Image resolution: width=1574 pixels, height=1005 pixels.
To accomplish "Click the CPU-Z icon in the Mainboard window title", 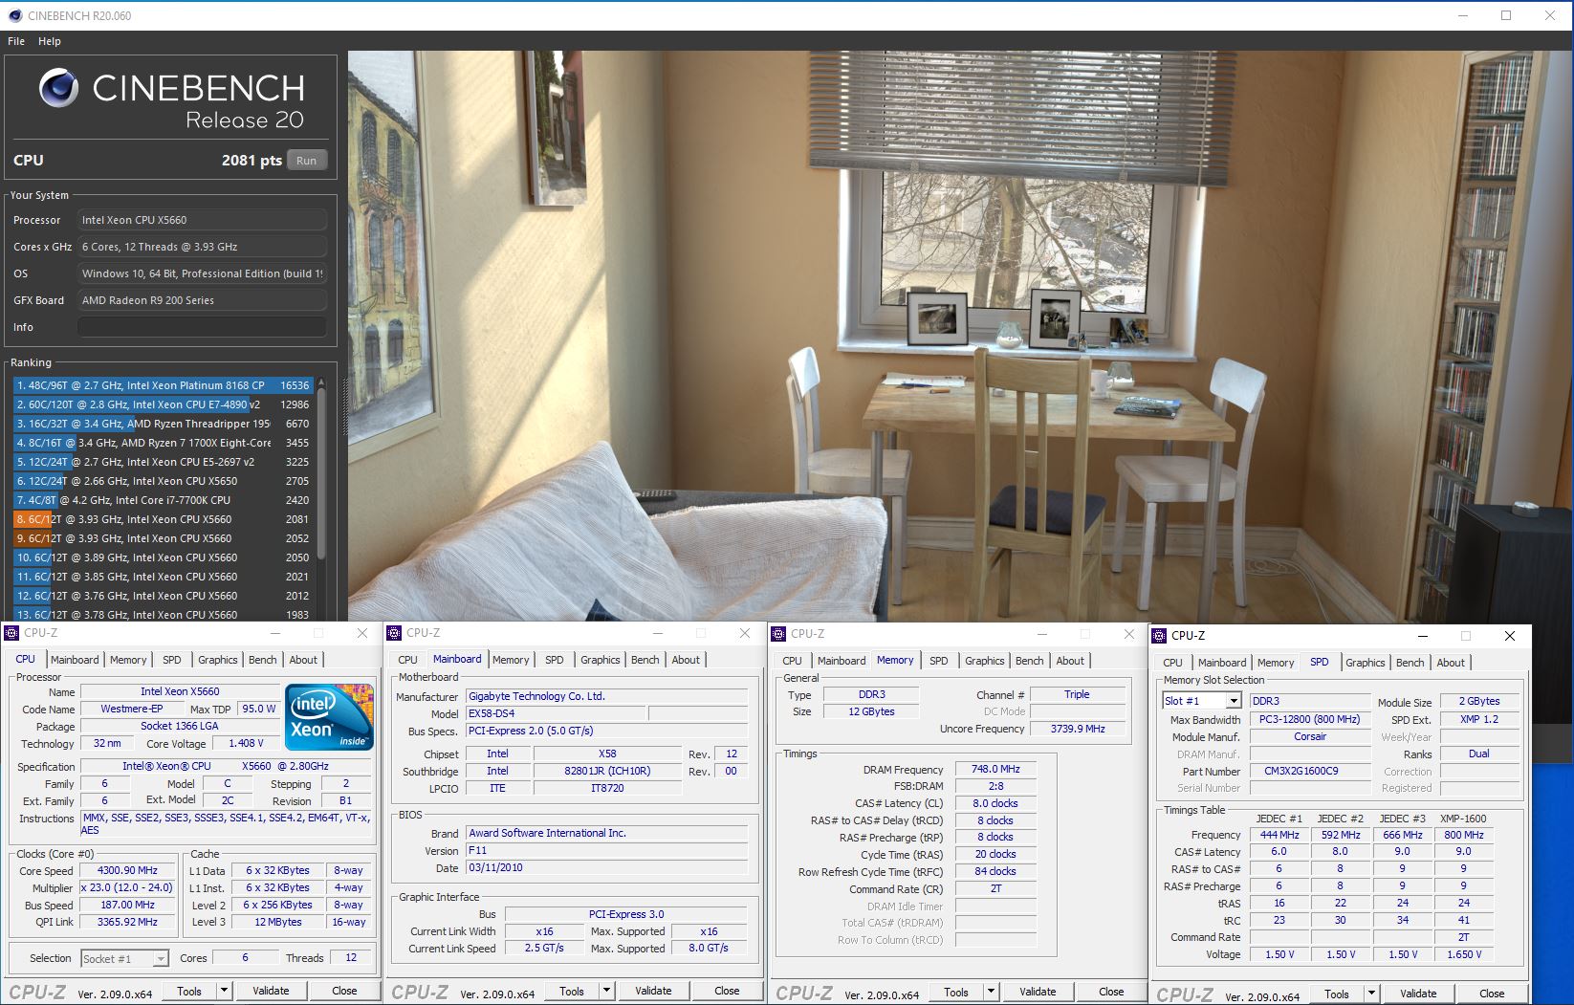I will tap(394, 633).
